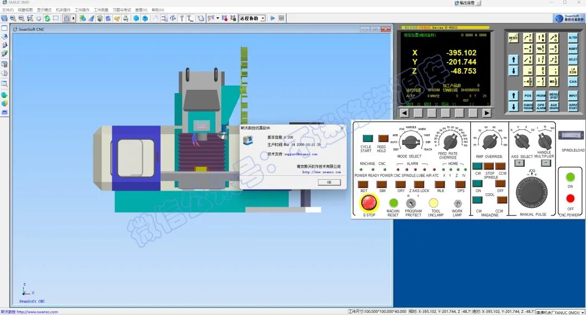586x315 pixels.
Task: Flip the PROGRAM PROTECT key switch
Action: [x=411, y=203]
